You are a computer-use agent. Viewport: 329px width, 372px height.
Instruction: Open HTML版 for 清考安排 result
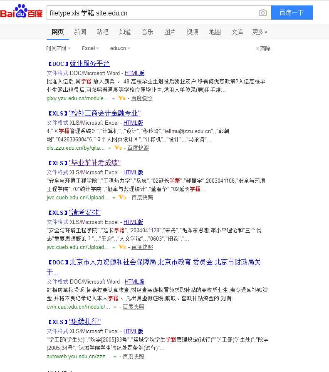pos(133,222)
